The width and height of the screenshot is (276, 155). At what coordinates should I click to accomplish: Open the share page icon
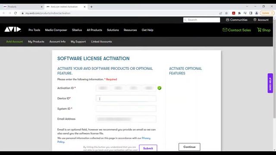click(x=220, y=13)
